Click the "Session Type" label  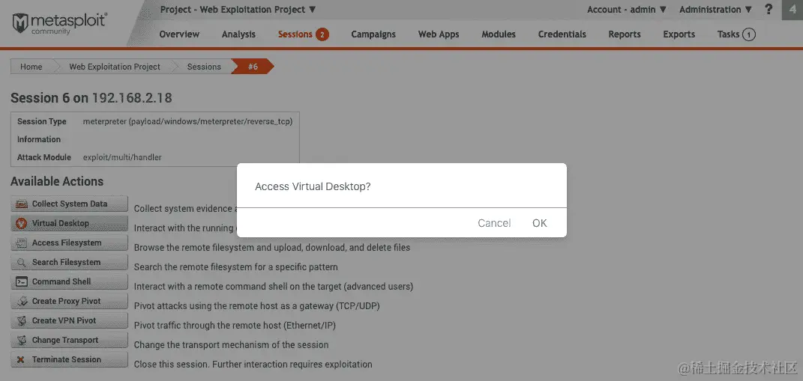pyautogui.click(x=42, y=122)
